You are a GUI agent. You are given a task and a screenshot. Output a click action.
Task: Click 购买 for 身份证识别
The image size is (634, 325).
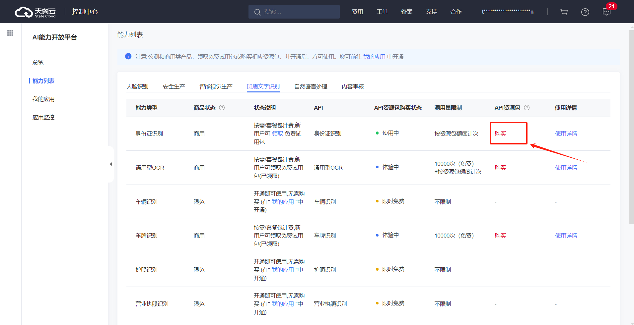pos(500,134)
